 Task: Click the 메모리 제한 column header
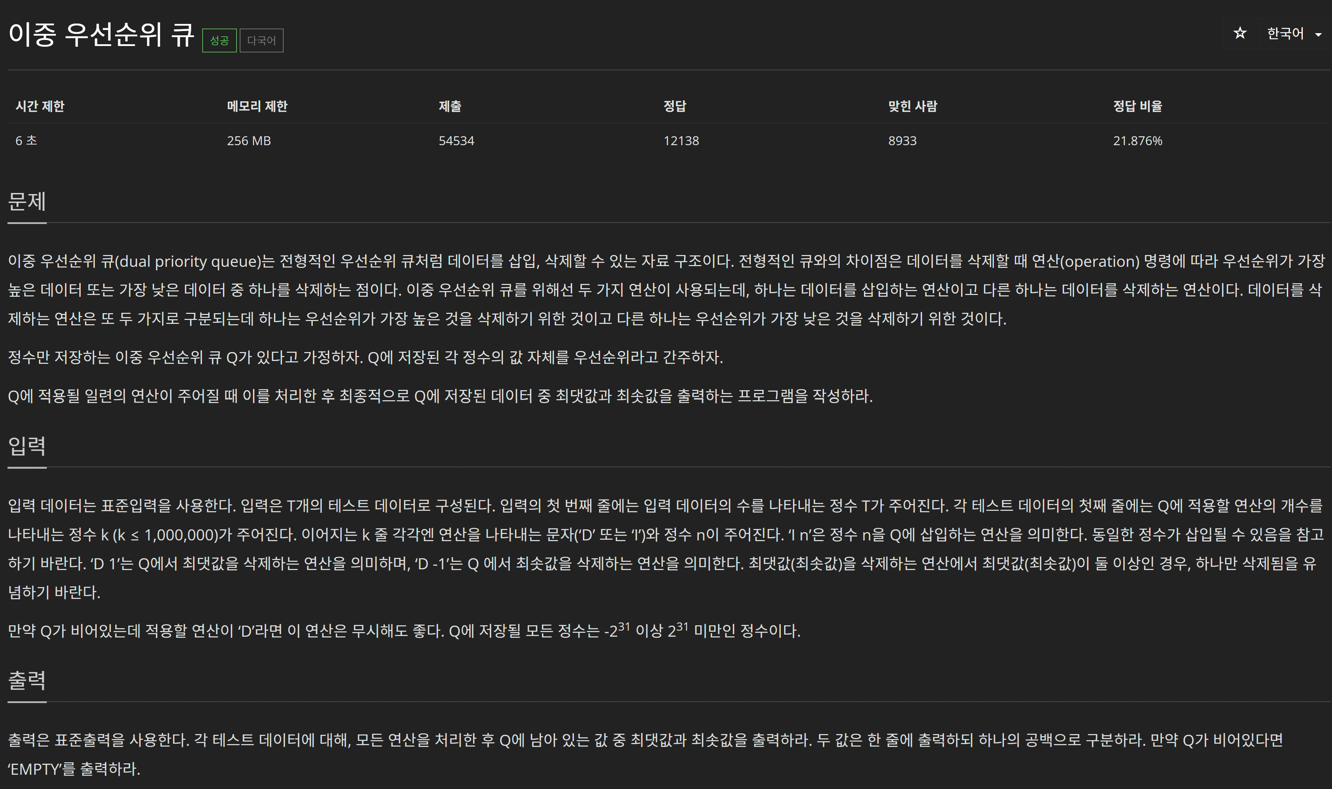tap(257, 106)
